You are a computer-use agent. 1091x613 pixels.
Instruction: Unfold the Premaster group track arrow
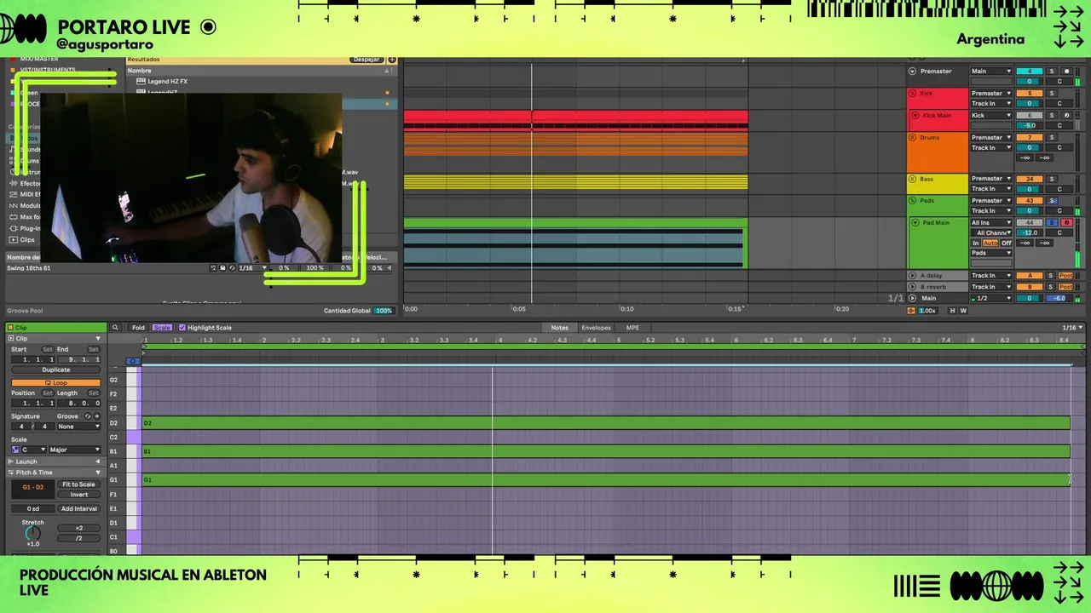coord(913,72)
